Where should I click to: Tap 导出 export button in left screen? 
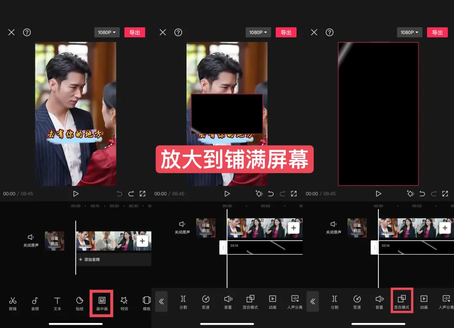click(135, 32)
